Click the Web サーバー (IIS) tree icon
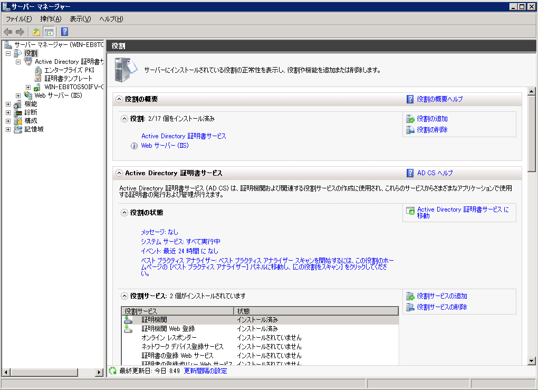 (x=28, y=95)
